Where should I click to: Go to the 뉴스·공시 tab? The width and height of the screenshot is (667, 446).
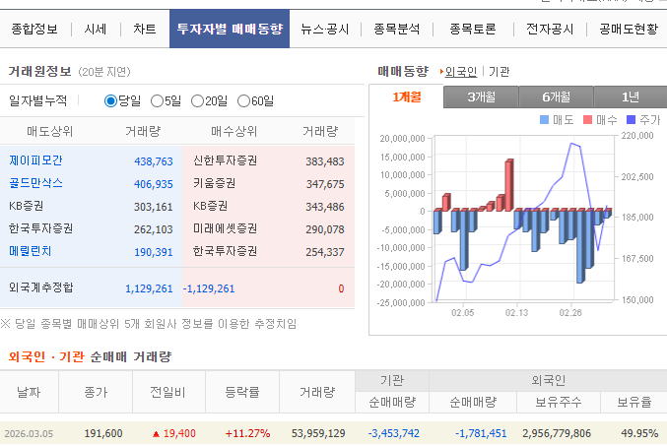tap(325, 30)
